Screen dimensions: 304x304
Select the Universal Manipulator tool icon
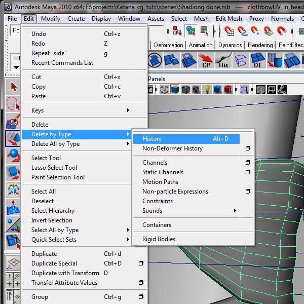(13, 189)
